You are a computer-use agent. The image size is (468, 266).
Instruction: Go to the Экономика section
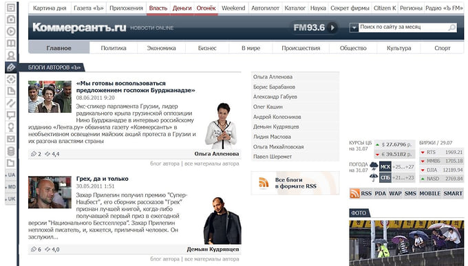[x=161, y=48]
